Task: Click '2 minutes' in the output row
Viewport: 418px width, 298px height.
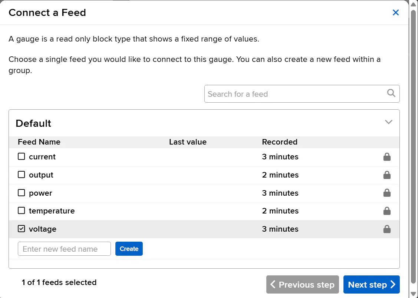Action: [280, 175]
